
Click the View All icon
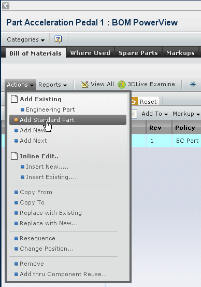click(x=85, y=85)
